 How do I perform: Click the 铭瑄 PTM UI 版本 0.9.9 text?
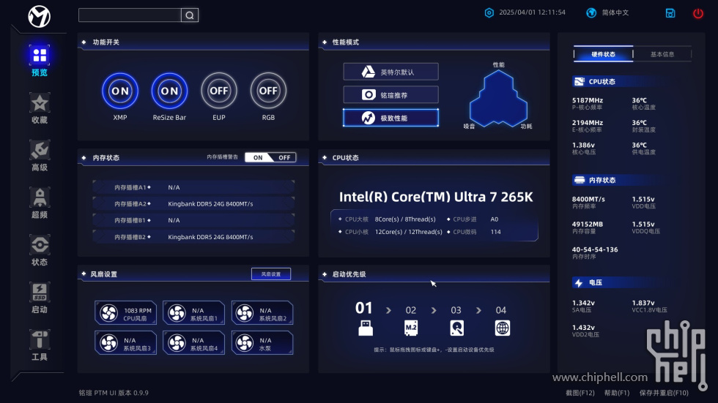[114, 393]
